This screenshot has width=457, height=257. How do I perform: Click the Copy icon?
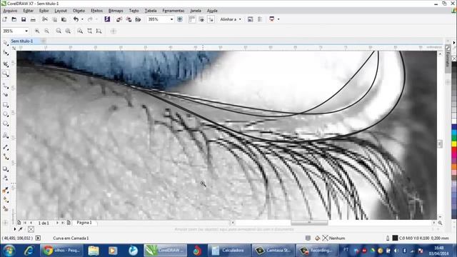pyautogui.click(x=54, y=19)
